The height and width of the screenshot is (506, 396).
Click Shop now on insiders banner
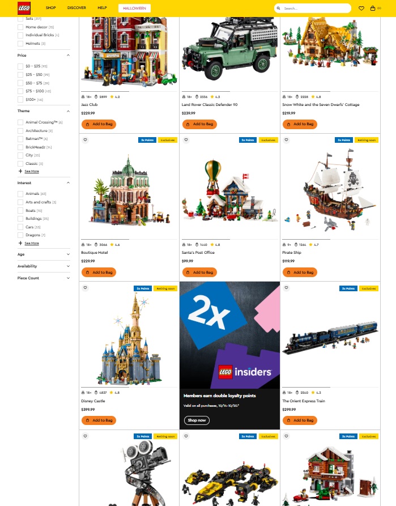coord(197,420)
